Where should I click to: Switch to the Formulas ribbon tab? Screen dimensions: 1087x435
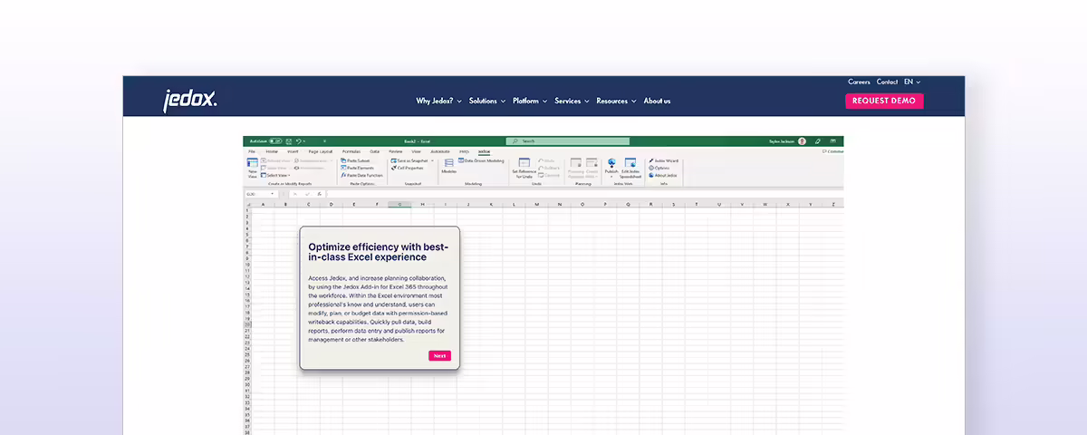click(x=351, y=151)
